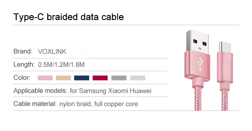252x131 pixels.
Task: Click the 'for Samsung Xiaomi Huawei' text
Action: pos(111,91)
